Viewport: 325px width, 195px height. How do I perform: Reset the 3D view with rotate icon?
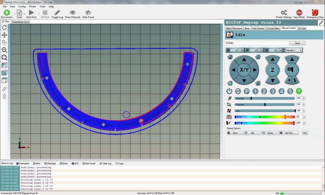tap(4, 28)
